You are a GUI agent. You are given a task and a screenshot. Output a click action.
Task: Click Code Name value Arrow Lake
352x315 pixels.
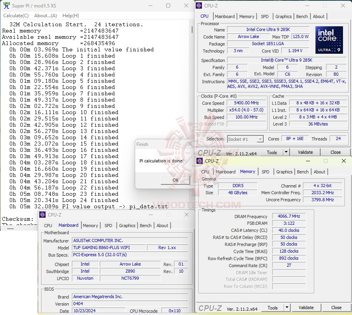click(248, 36)
